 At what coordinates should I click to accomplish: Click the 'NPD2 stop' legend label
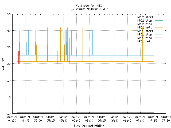tap(145, 21)
